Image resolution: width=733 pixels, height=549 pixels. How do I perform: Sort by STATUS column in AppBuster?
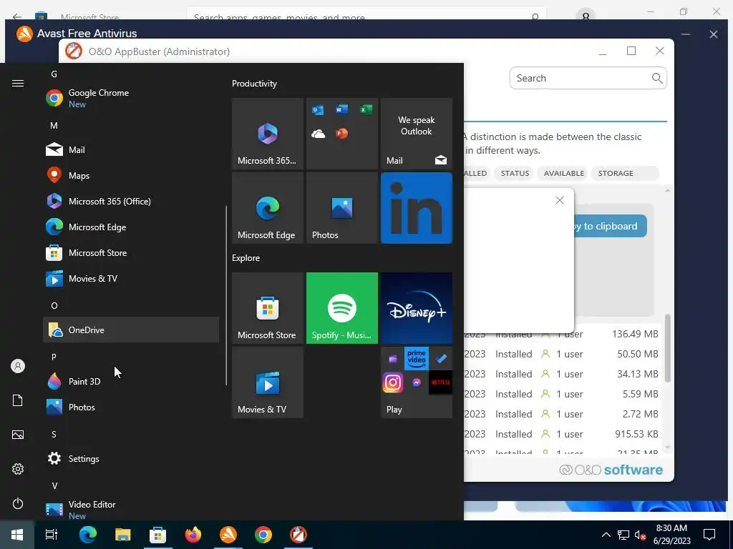(515, 173)
